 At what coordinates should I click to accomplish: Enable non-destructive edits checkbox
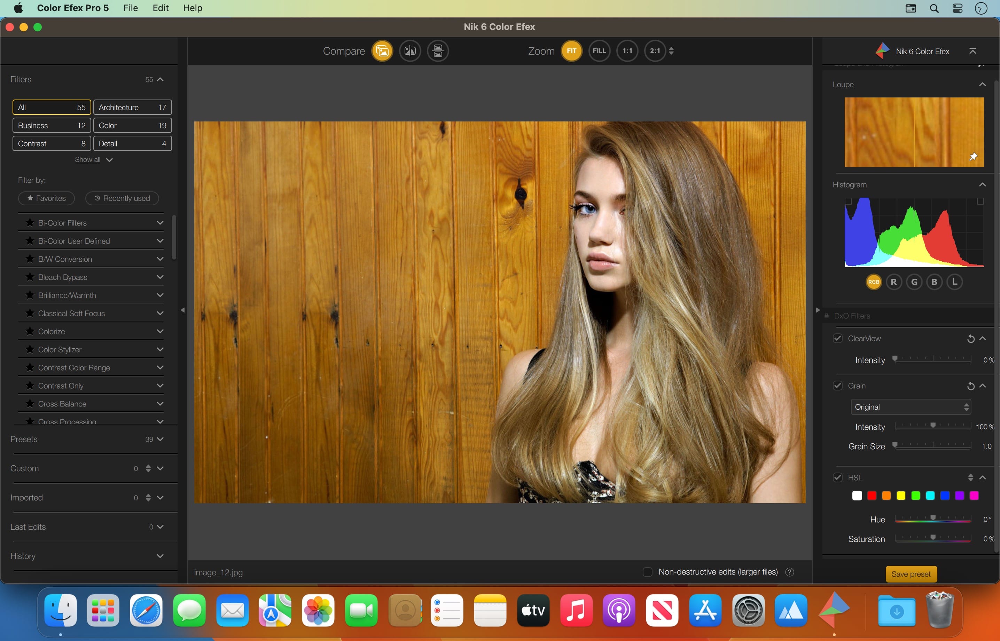647,572
